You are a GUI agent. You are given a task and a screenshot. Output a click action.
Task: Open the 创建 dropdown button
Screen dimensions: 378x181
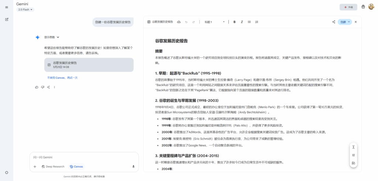(x=345, y=22)
